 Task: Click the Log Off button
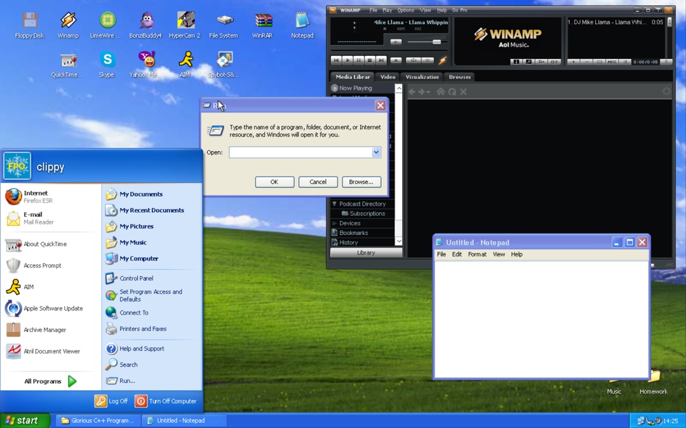(x=112, y=401)
